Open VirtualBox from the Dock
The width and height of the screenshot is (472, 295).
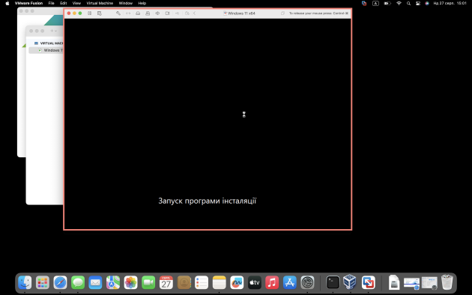tap(350, 282)
